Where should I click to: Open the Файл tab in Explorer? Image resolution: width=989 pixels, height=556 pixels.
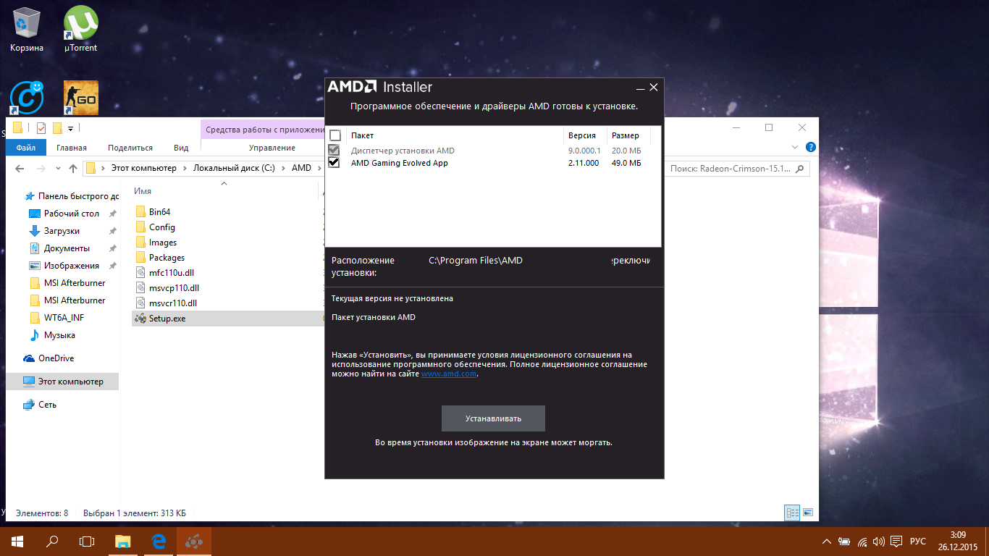point(26,148)
